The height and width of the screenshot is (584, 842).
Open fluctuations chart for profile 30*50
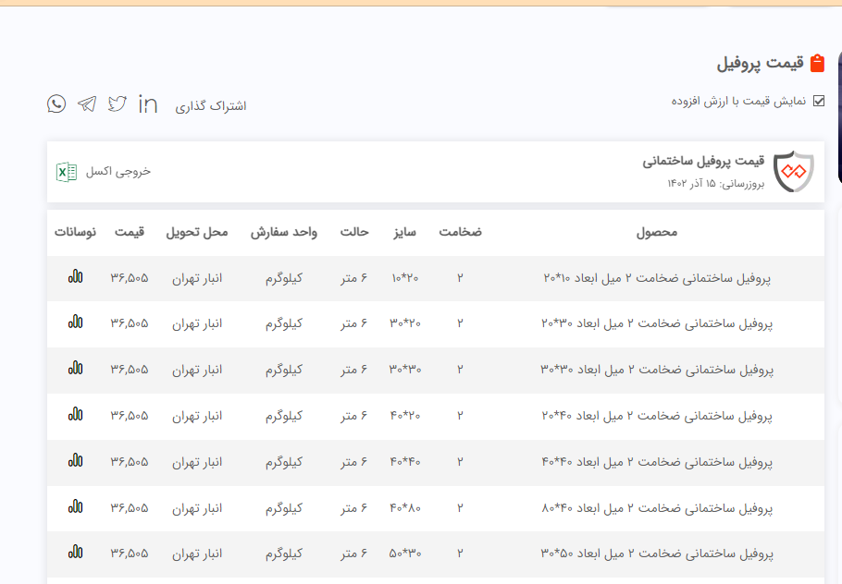pos(75,553)
